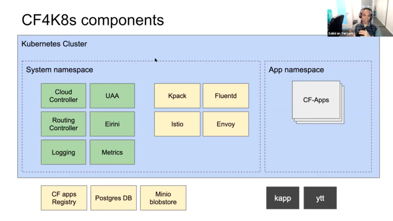The width and height of the screenshot is (393, 221).
Task: Click the kapp dark box
Action: click(283, 198)
